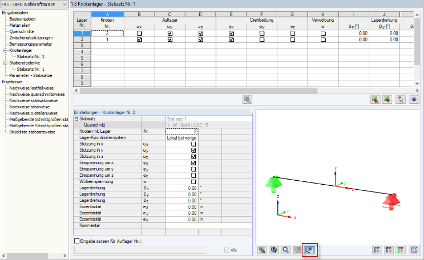Image resolution: width=424 pixels, height=260 pixels.
Task: Click the greyed-out overlapping-windows icon
Action: click(x=297, y=250)
